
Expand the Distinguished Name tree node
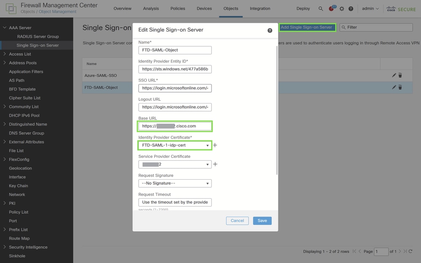coord(5,124)
